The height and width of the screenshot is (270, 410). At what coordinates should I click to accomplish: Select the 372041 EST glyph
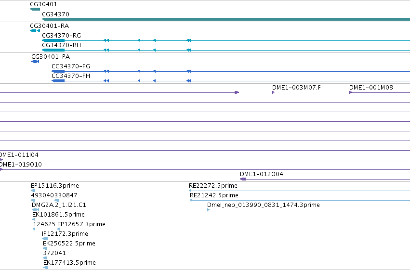pos(45,258)
